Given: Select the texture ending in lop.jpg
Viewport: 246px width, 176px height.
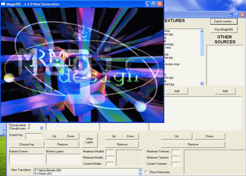Looking at the screenshot, I should pos(168,58).
